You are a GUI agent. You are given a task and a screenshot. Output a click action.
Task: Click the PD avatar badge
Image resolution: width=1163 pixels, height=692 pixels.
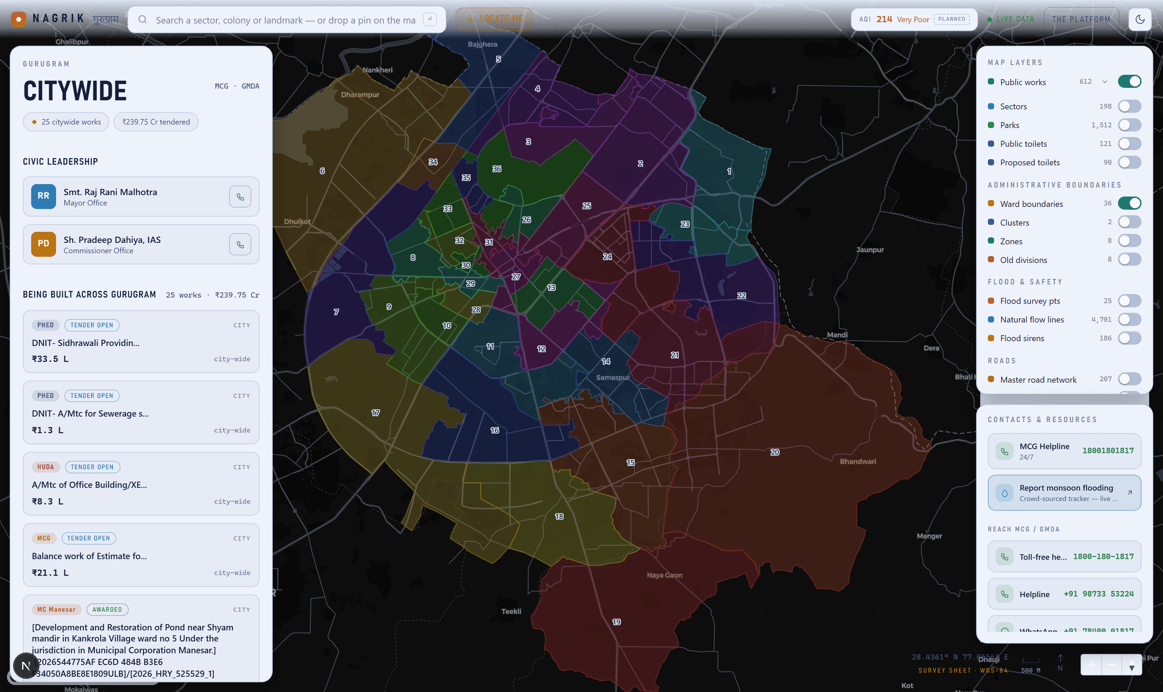tap(43, 244)
